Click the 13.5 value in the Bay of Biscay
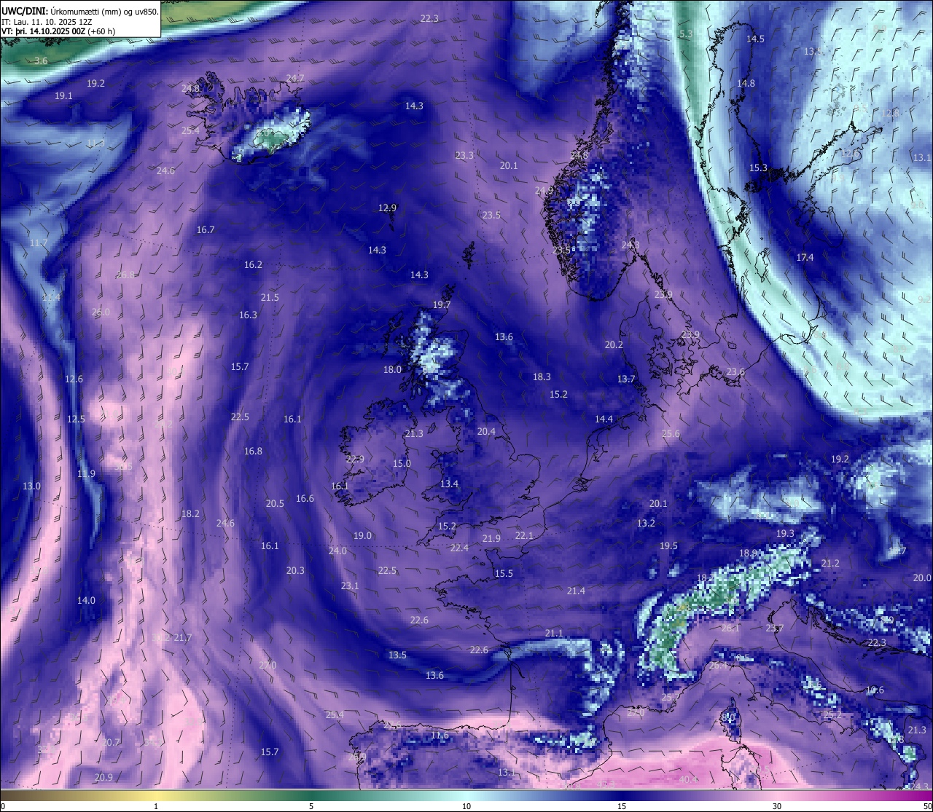 point(397,655)
